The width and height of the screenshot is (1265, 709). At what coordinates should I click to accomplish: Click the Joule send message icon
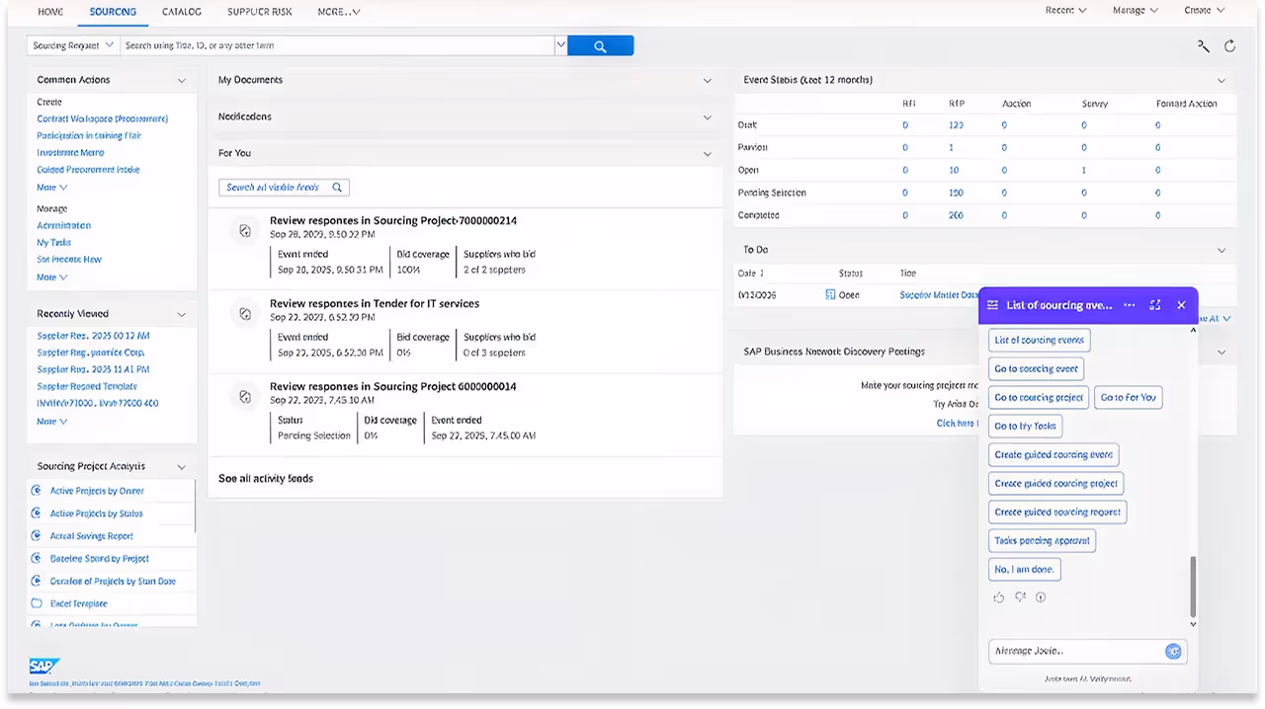coord(1173,651)
